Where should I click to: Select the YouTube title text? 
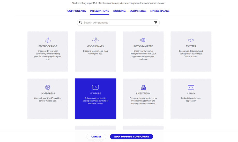coord(95,93)
